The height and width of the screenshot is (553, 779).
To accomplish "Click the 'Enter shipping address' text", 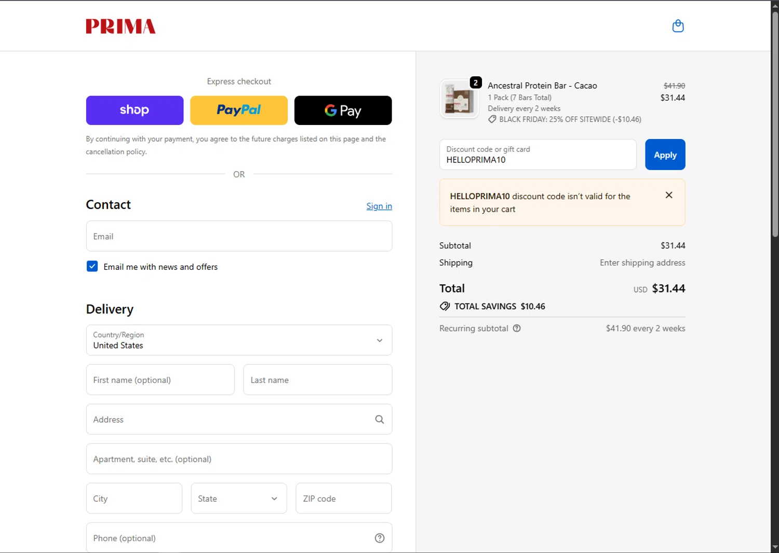I will pos(642,262).
